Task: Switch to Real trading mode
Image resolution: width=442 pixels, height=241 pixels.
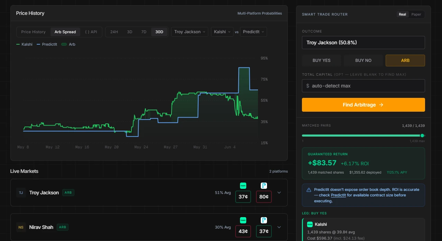Action: point(403,15)
